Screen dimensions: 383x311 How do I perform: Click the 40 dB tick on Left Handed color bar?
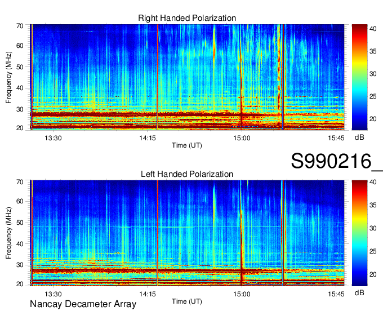click(x=373, y=182)
